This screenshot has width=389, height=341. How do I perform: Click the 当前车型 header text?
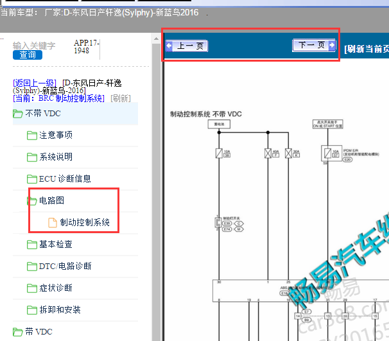coord(99,12)
